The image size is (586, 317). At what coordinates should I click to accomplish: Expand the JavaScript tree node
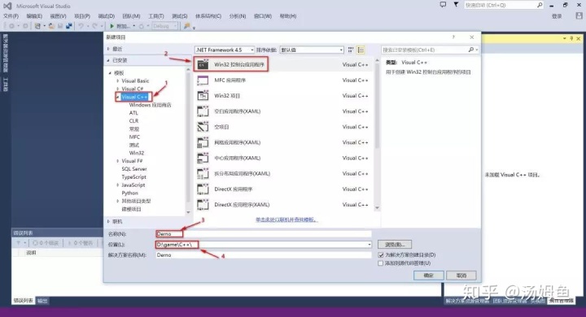coord(118,185)
